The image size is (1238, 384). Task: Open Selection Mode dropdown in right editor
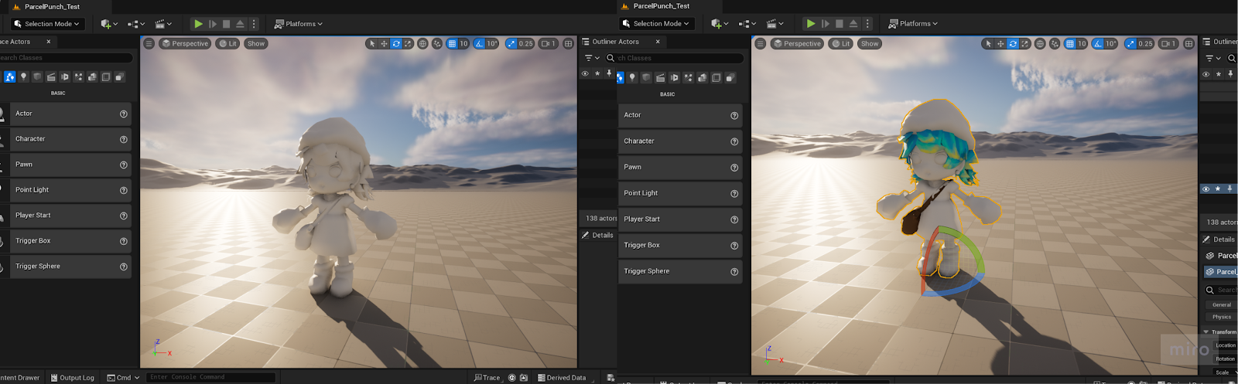656,24
